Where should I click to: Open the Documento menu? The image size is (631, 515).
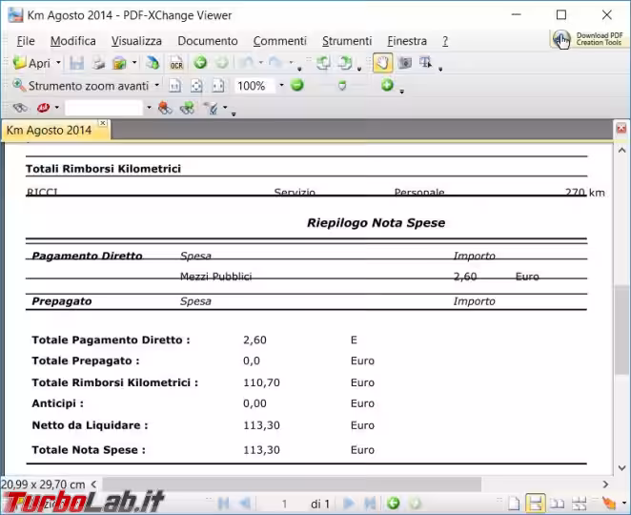click(x=207, y=41)
